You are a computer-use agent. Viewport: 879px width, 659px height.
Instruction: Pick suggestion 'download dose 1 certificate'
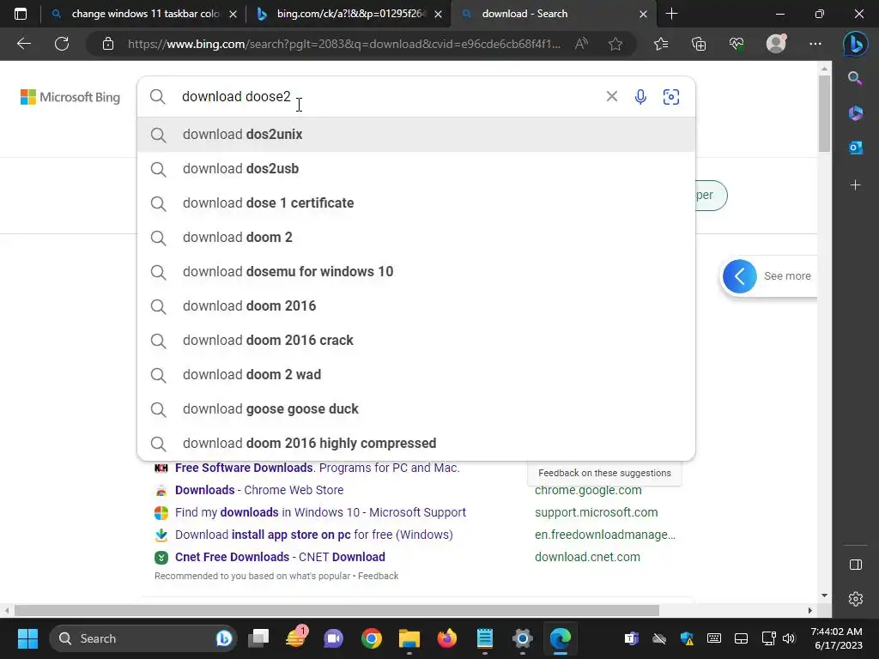coord(416,203)
